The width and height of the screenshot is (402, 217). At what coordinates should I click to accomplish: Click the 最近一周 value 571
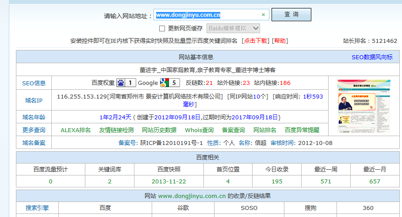click(326, 182)
